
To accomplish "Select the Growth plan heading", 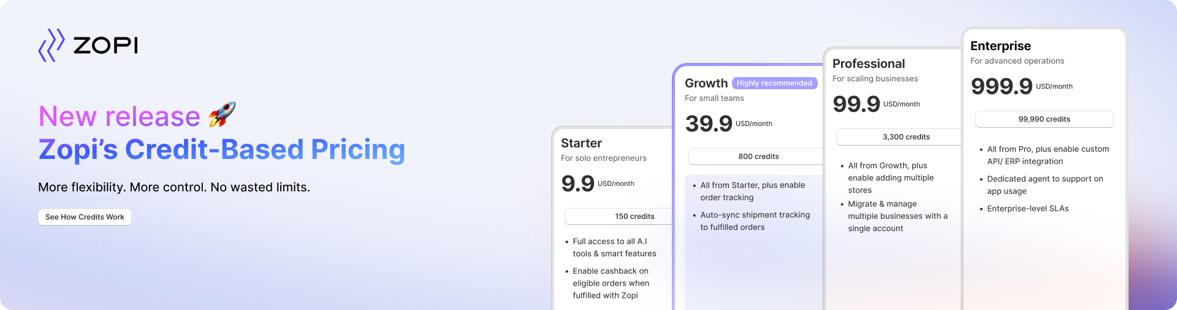I will pos(706,83).
